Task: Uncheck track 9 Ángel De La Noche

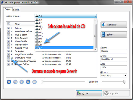Action: [x=9, y=54]
